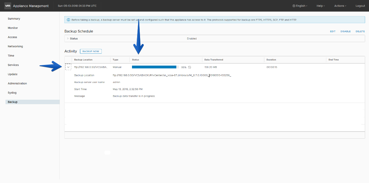369x183 pixels.
Task: Click the 159.20 MB value
Action: click(211, 67)
